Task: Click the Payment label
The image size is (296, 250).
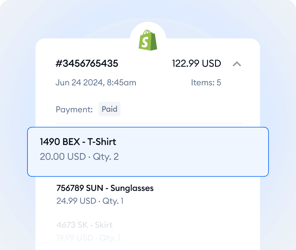Action: coord(74,109)
